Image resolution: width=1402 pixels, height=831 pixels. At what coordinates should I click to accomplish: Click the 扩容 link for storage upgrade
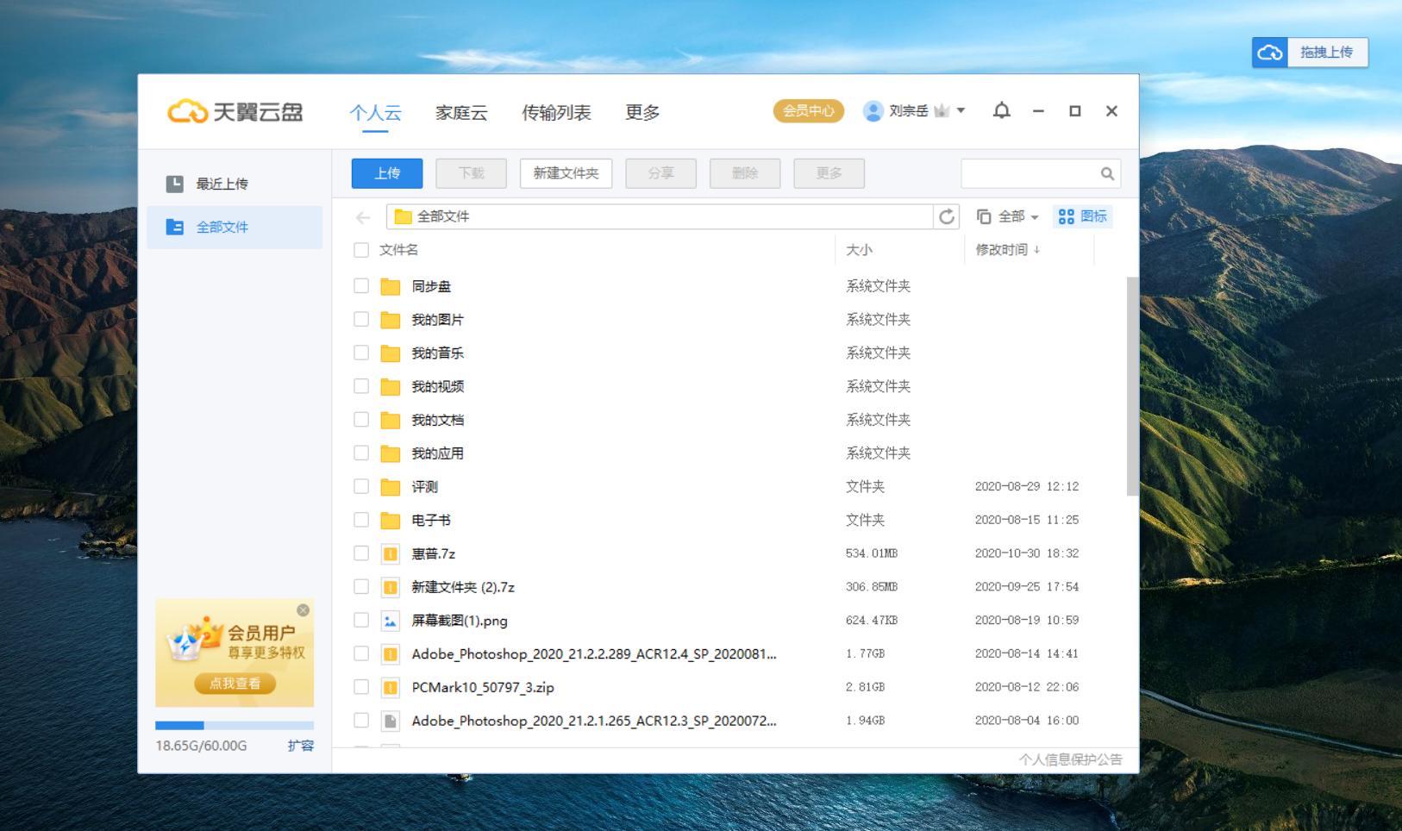coord(301,746)
